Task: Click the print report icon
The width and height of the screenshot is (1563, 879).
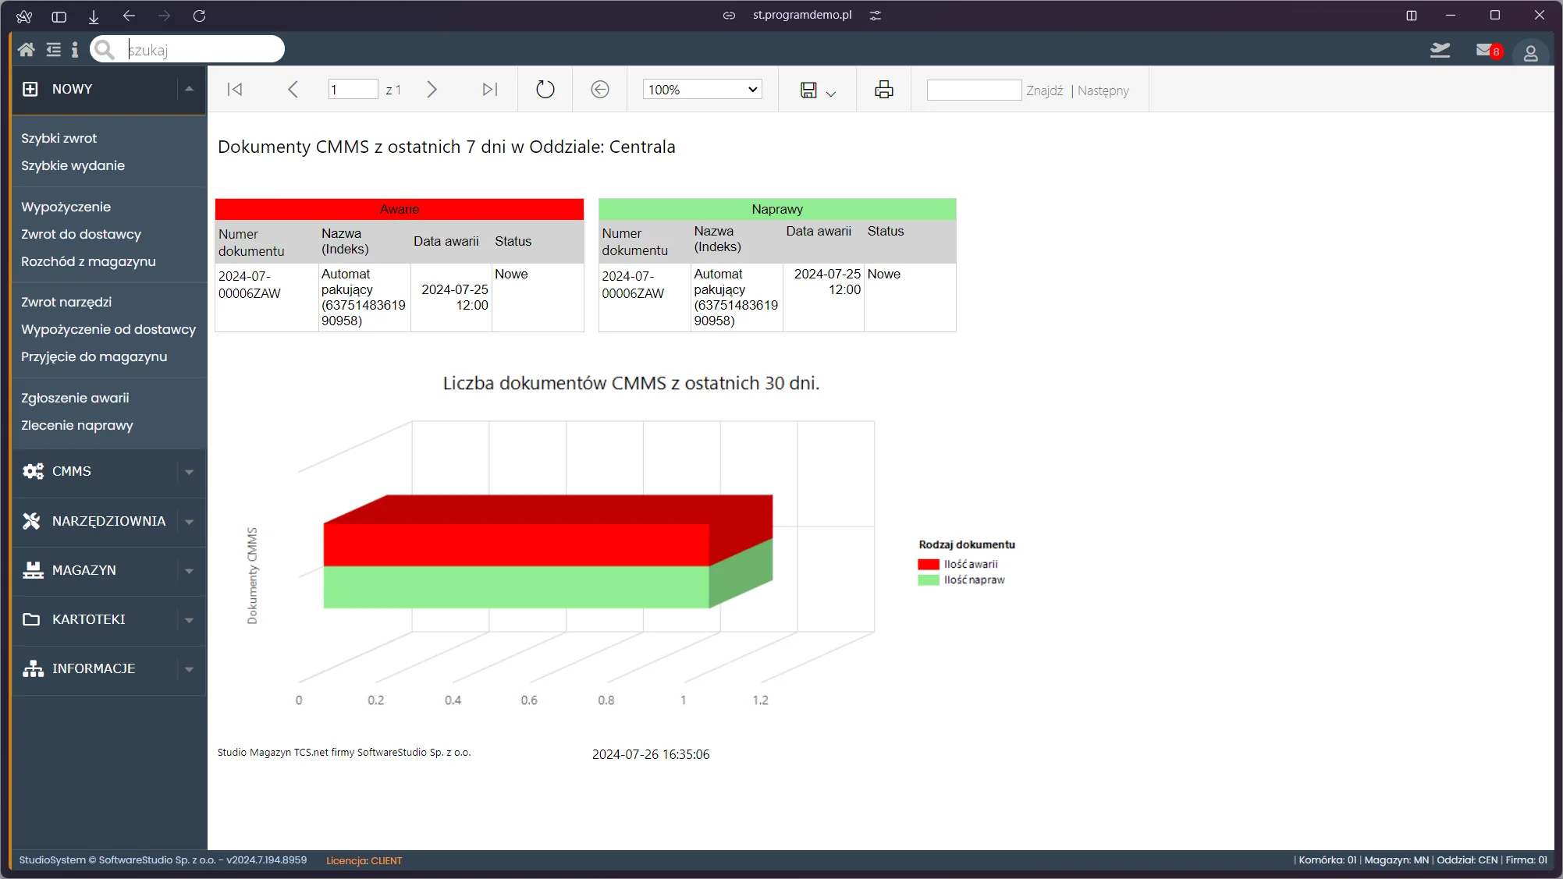Action: tap(883, 90)
